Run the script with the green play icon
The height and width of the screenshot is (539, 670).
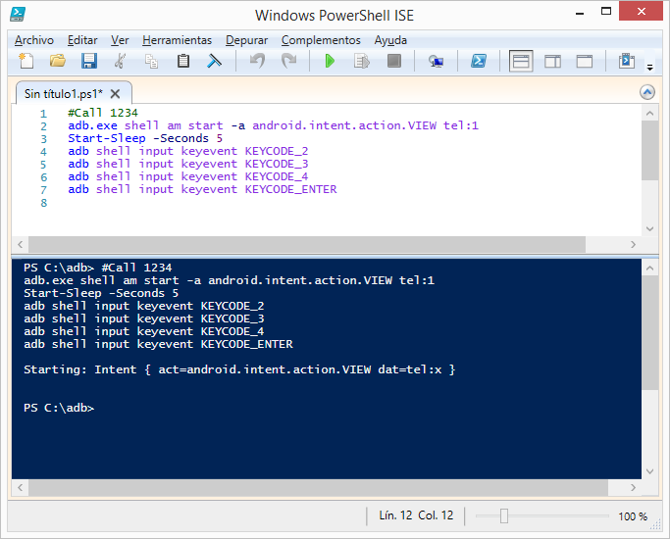click(x=330, y=61)
